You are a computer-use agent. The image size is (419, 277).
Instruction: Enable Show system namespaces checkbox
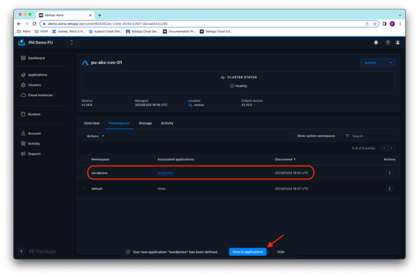293,136
